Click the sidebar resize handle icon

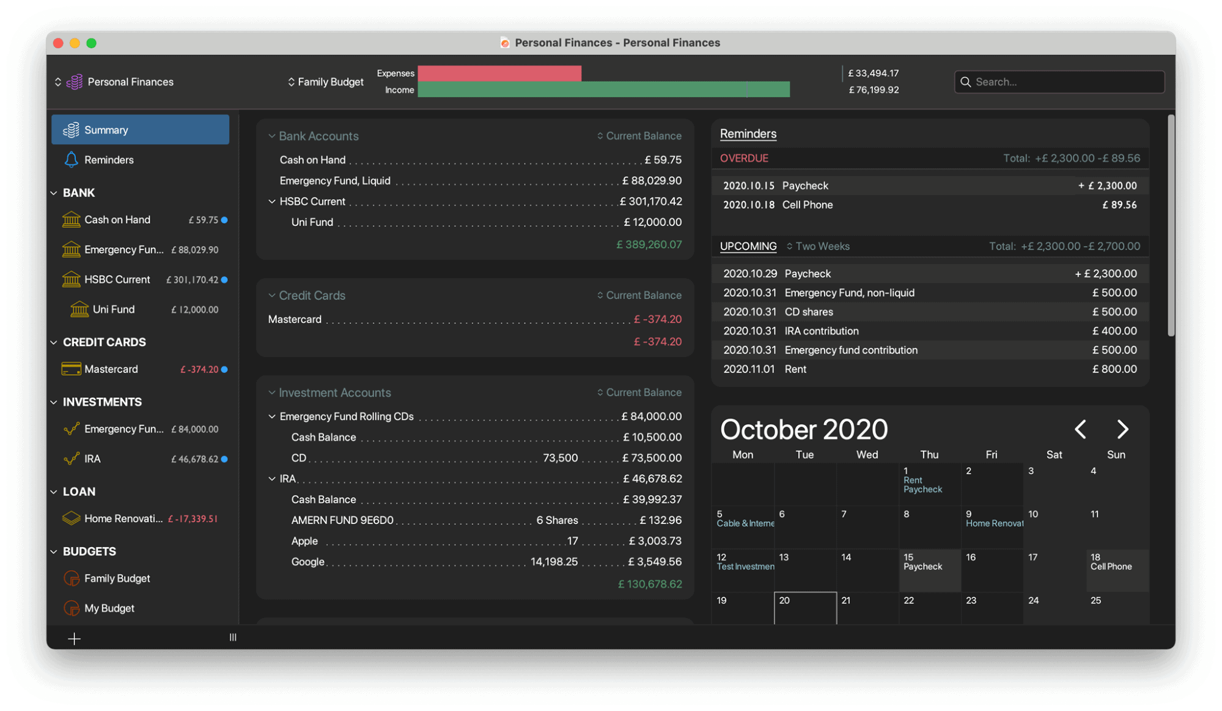click(x=233, y=637)
